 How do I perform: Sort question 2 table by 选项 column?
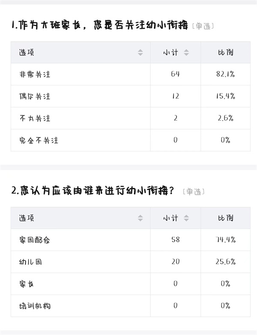pos(140,218)
